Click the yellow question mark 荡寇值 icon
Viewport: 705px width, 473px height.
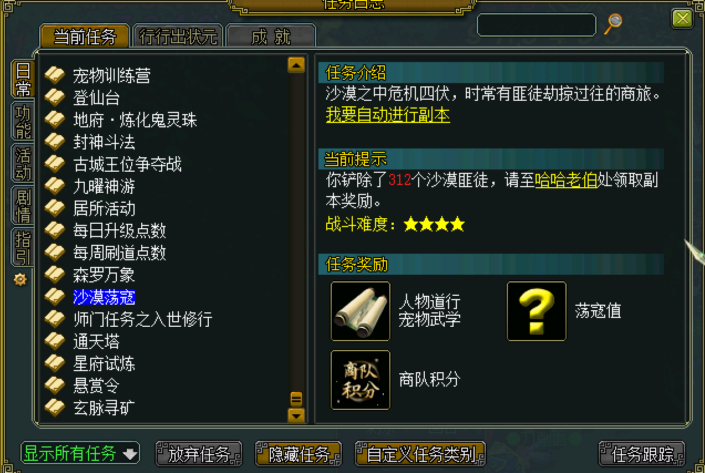(x=537, y=311)
